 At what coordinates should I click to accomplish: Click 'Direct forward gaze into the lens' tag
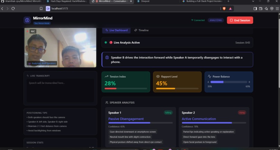(199, 137)
